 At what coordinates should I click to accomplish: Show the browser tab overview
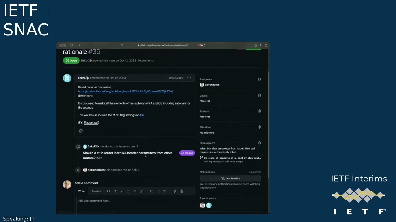[x=266, y=45]
